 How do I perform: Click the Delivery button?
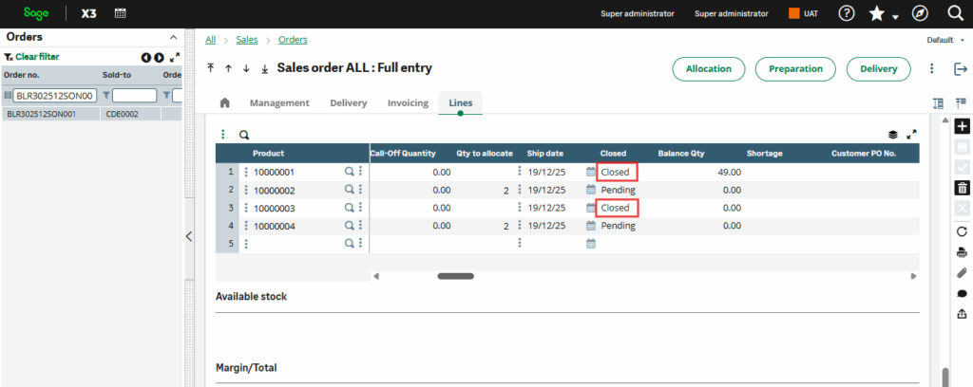tap(879, 68)
